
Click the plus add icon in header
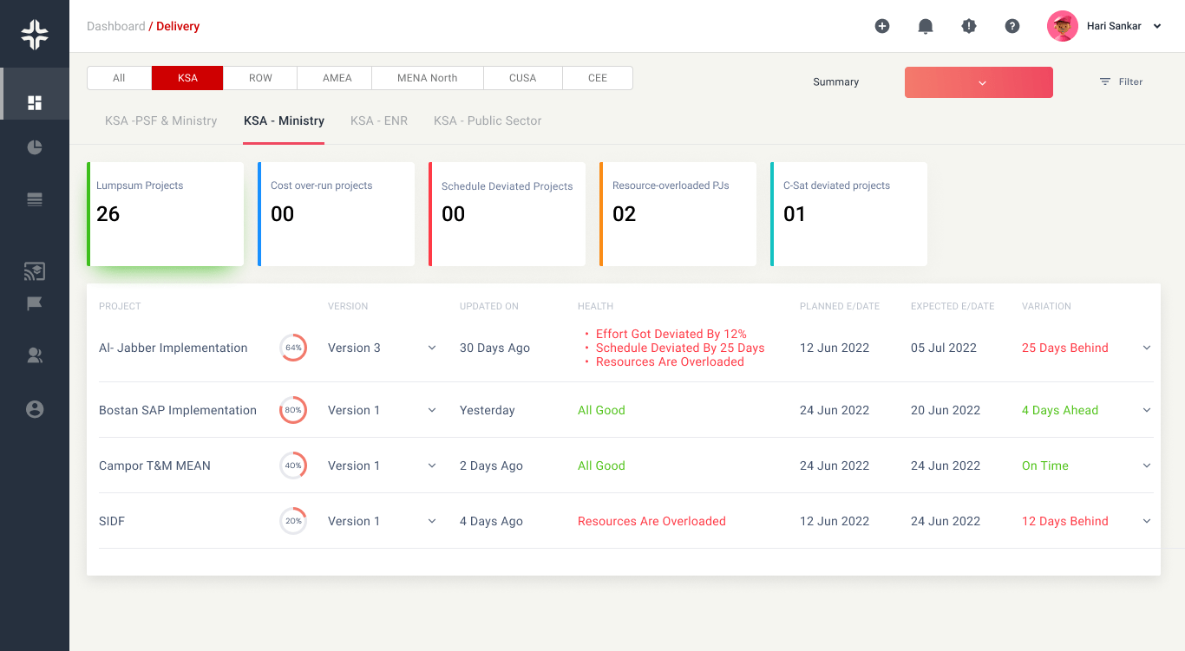pyautogui.click(x=882, y=26)
